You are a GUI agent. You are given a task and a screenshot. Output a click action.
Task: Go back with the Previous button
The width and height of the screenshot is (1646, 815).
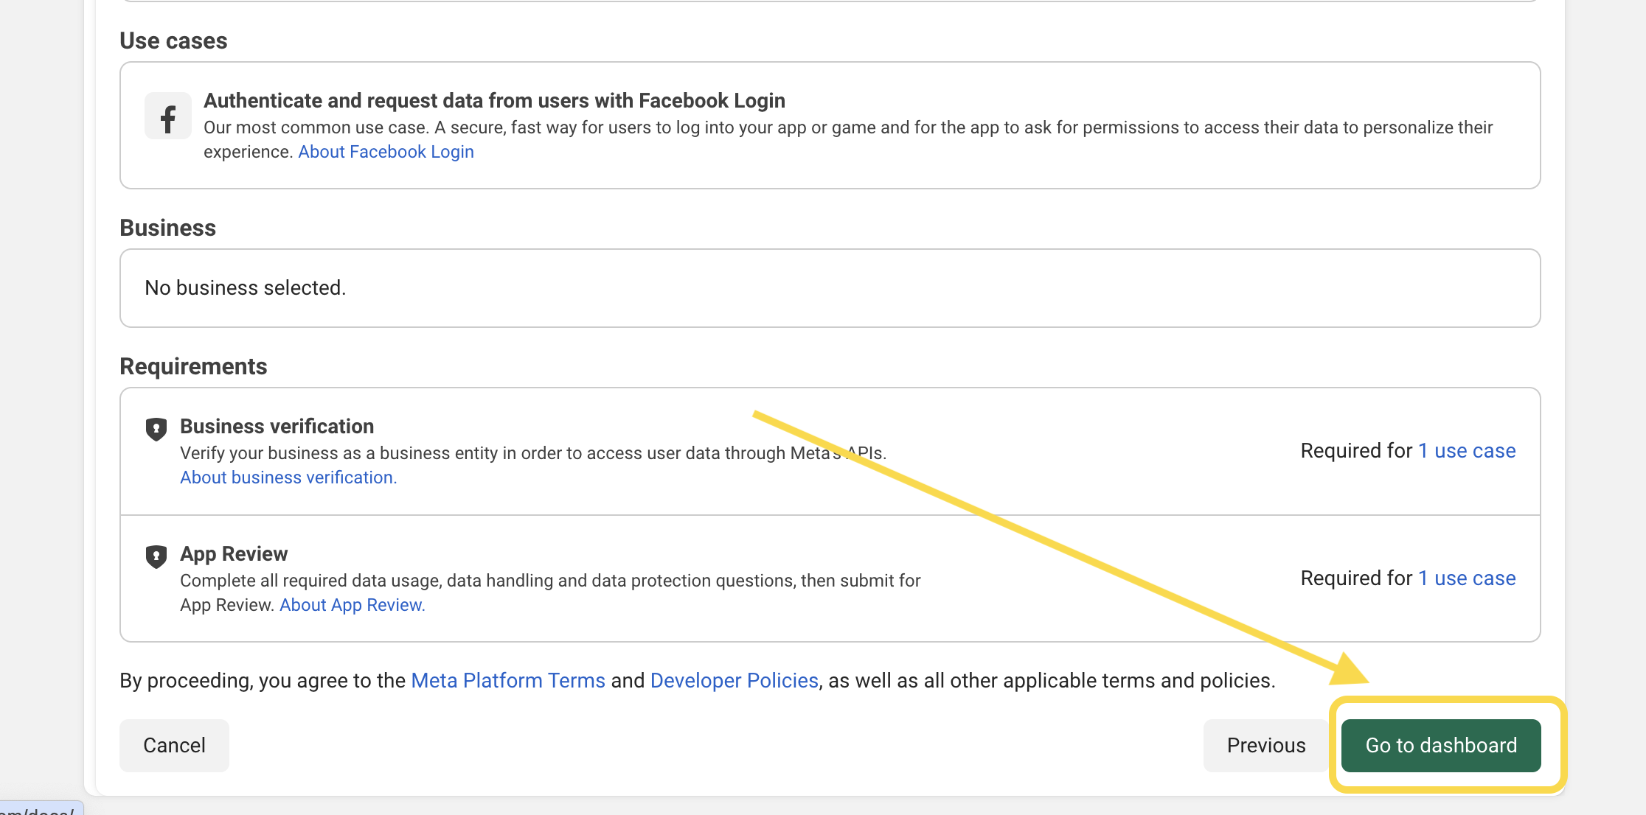(x=1265, y=745)
